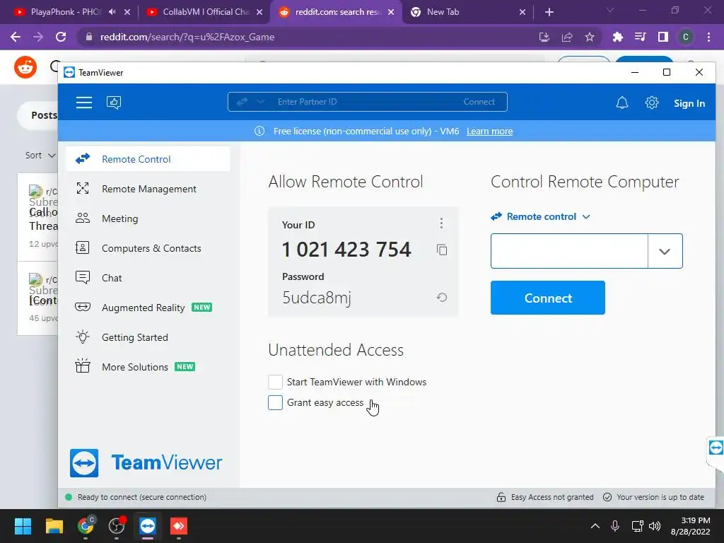The height and width of the screenshot is (543, 724).
Task: Click OBS Studio icon on the taskbar
Action: pyautogui.click(x=117, y=526)
